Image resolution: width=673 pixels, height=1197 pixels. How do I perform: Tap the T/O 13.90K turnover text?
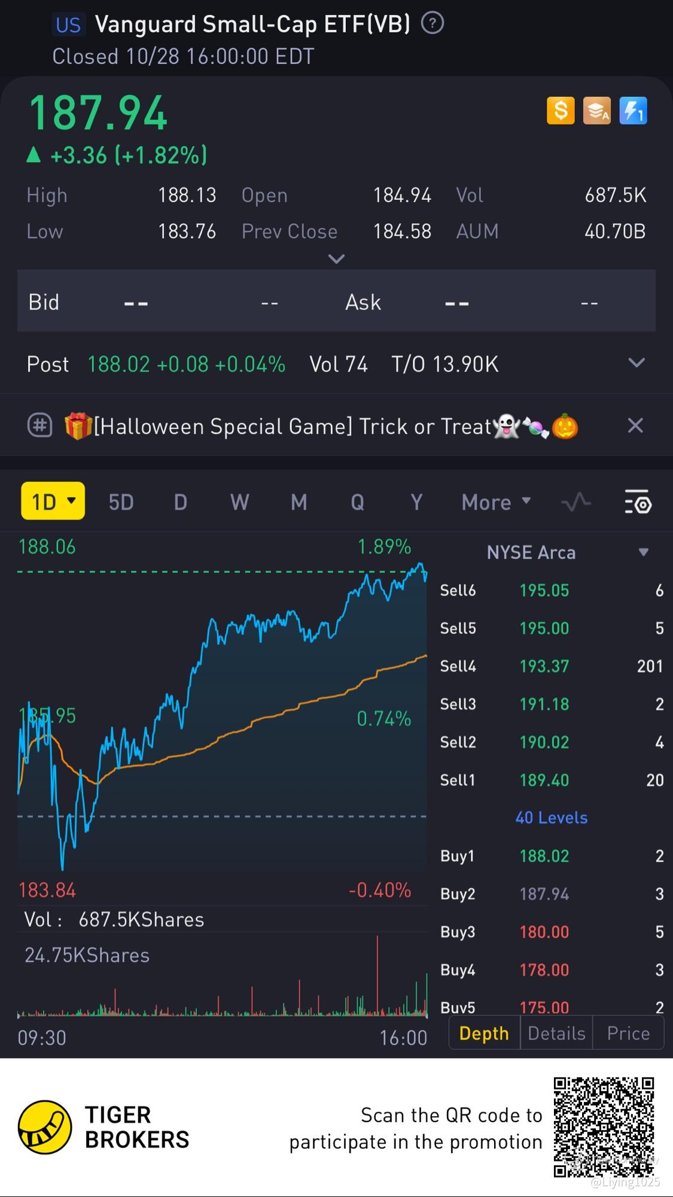[444, 364]
